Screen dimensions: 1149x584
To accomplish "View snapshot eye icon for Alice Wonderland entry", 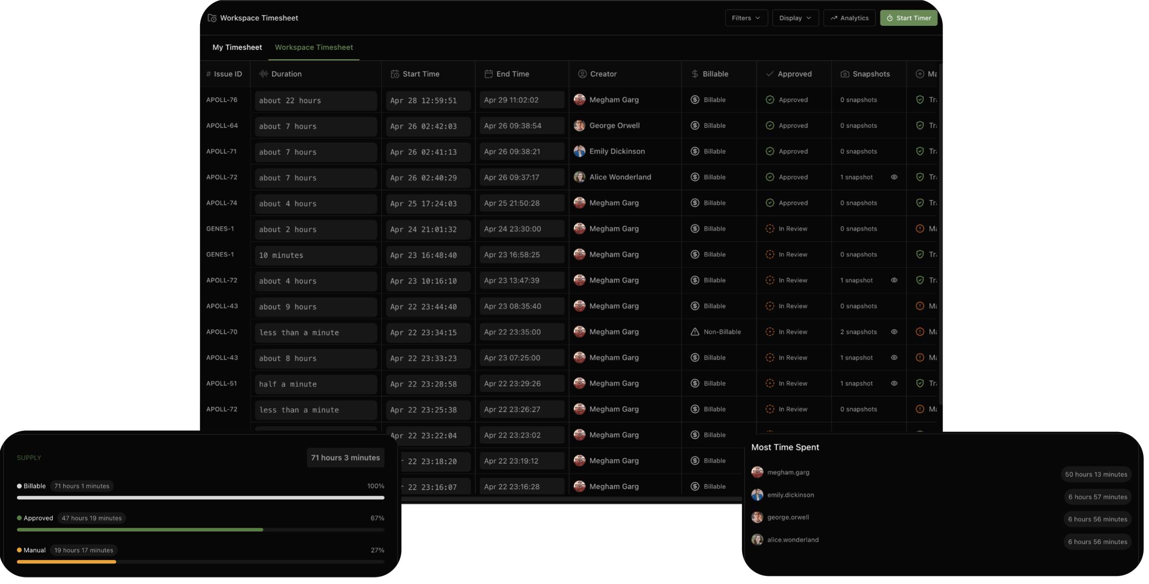I will click(895, 177).
